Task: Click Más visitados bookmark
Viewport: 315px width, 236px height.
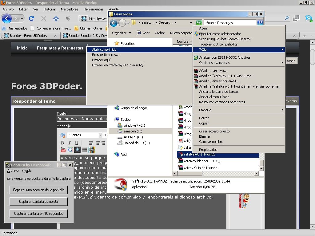Action: coord(14,28)
